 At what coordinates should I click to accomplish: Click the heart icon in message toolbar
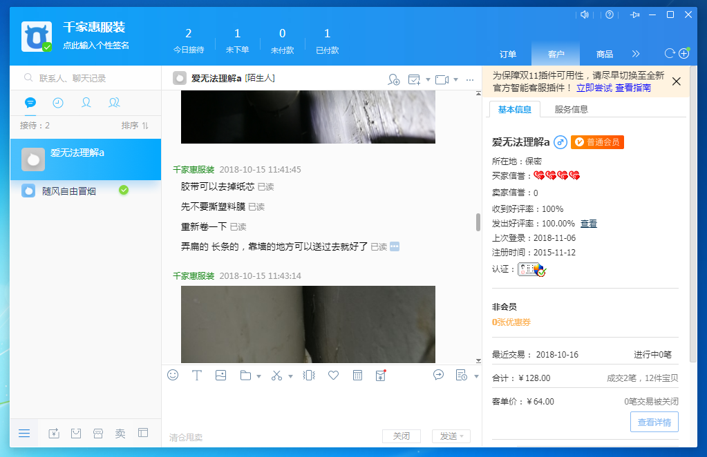(x=333, y=375)
